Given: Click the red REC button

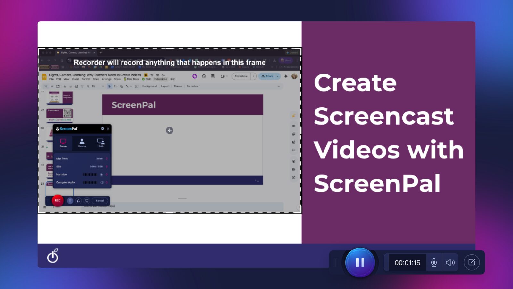Looking at the screenshot, I should pos(58,200).
